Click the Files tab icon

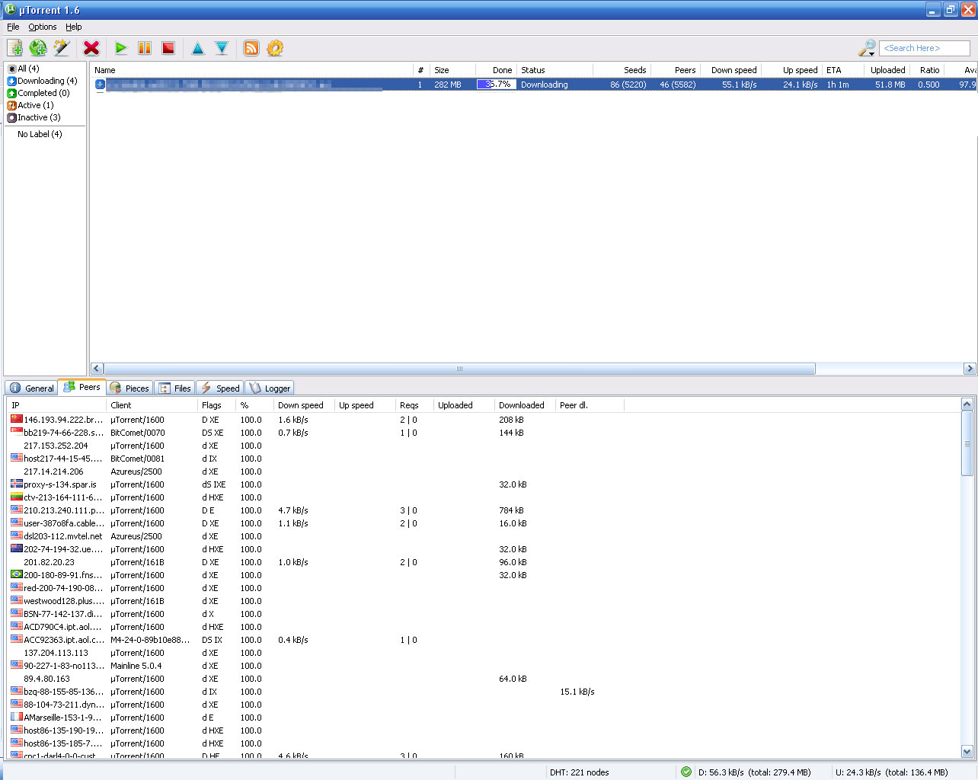(165, 388)
